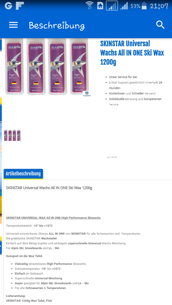Select the small product thumbnail strip
Viewport: 172px width, 305px height.
[12, 135]
